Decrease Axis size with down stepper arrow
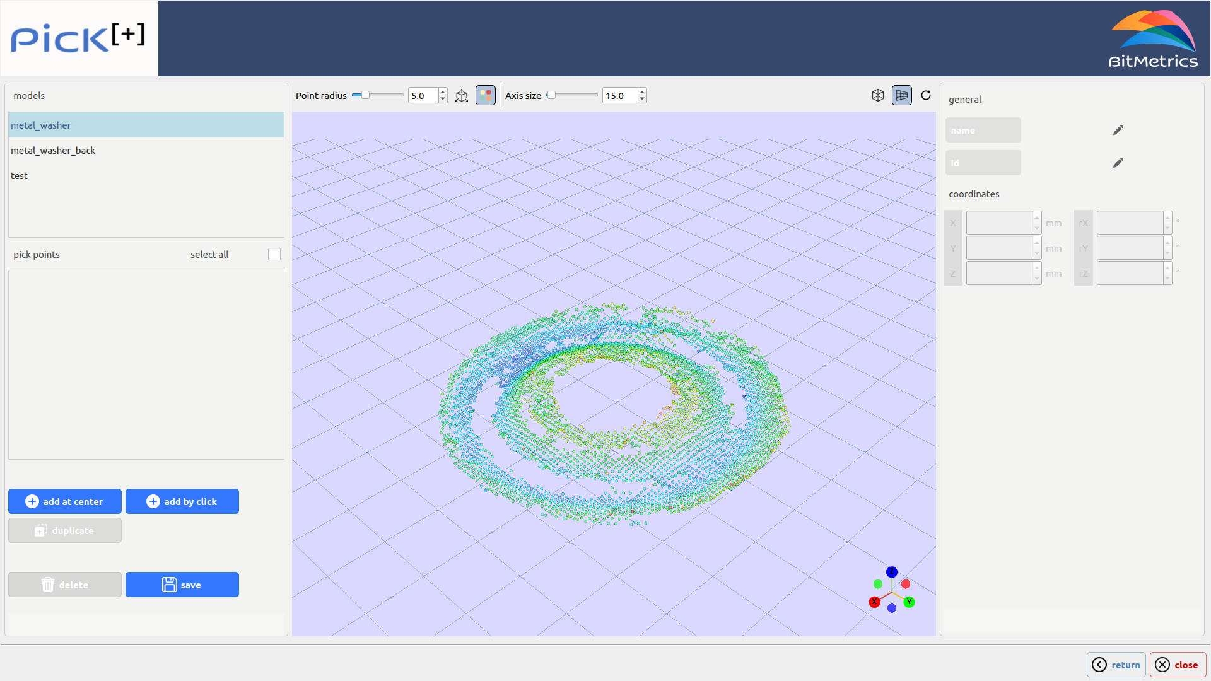The width and height of the screenshot is (1211, 681). coord(642,99)
